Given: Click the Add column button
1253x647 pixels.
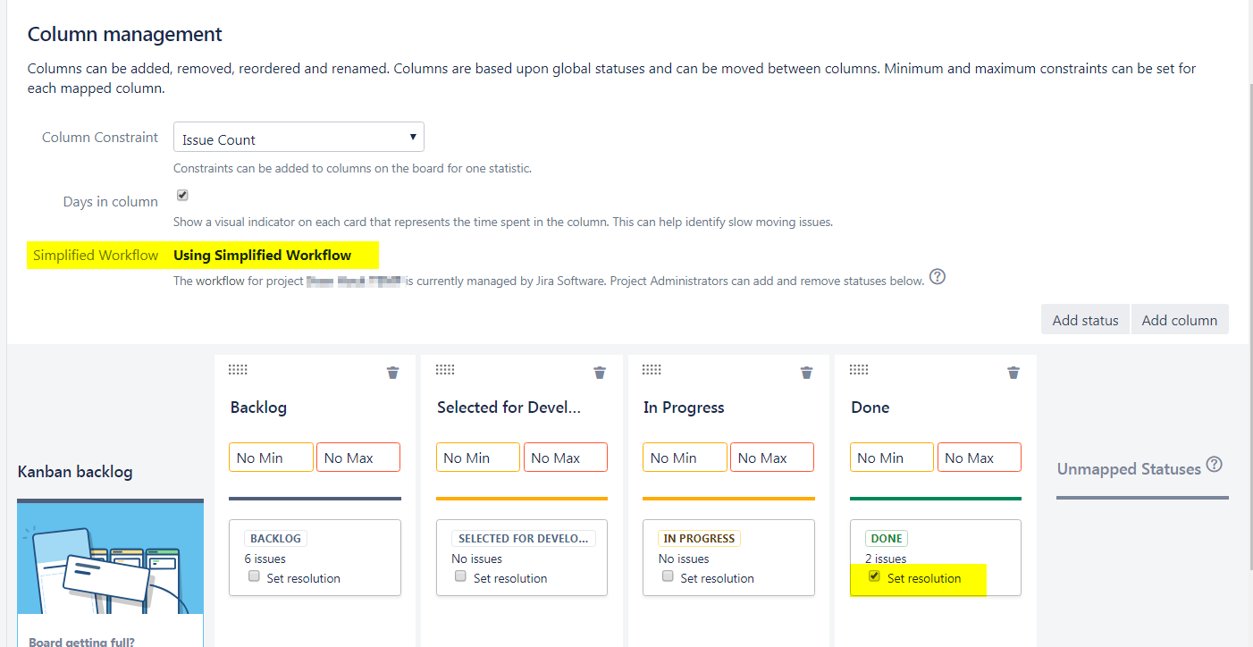Looking at the screenshot, I should (x=1180, y=320).
